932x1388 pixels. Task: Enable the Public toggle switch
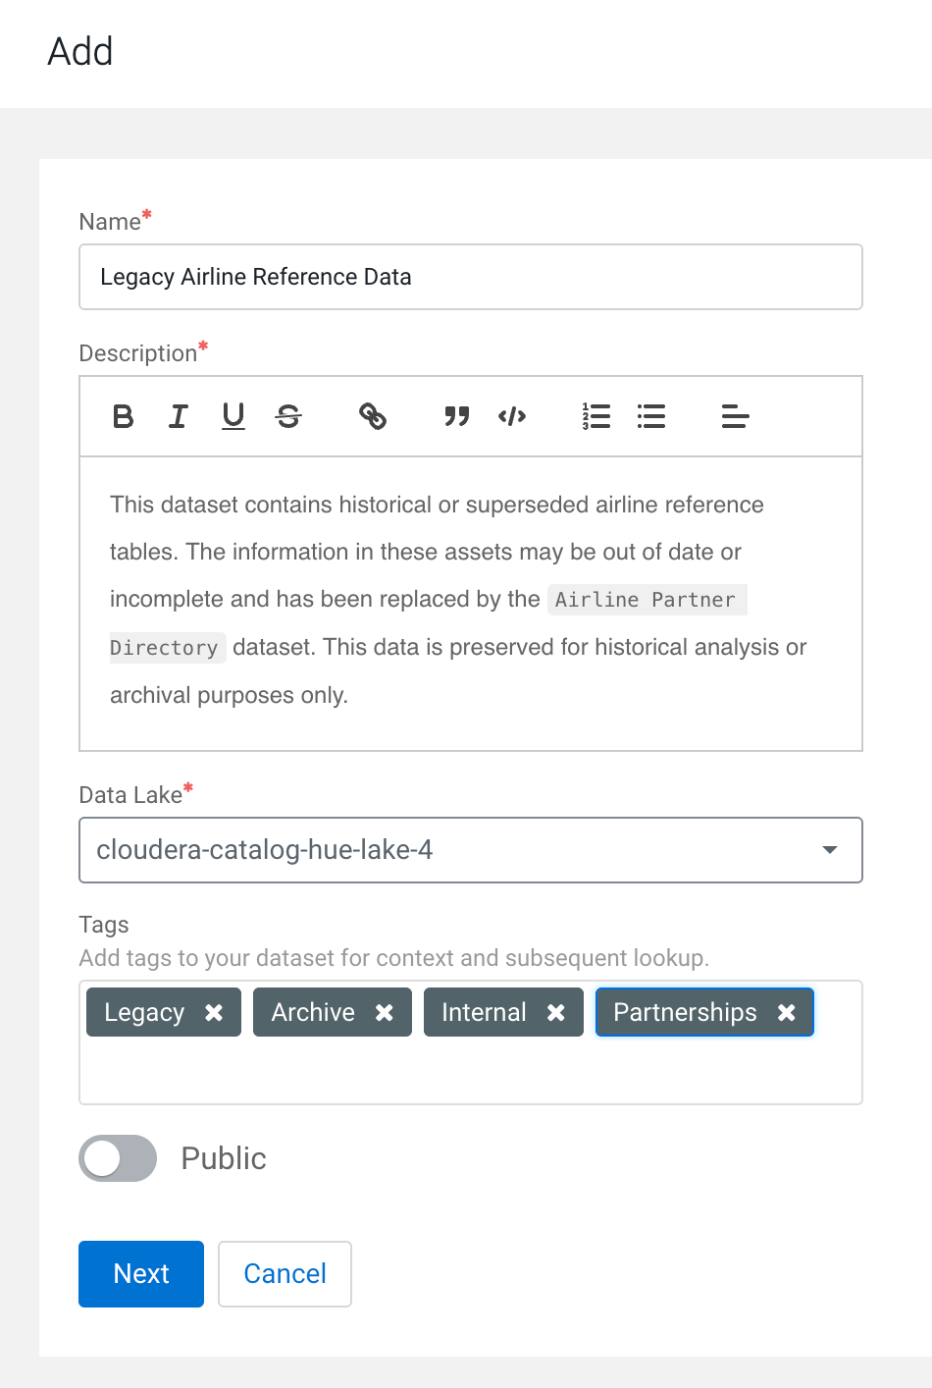(118, 1158)
